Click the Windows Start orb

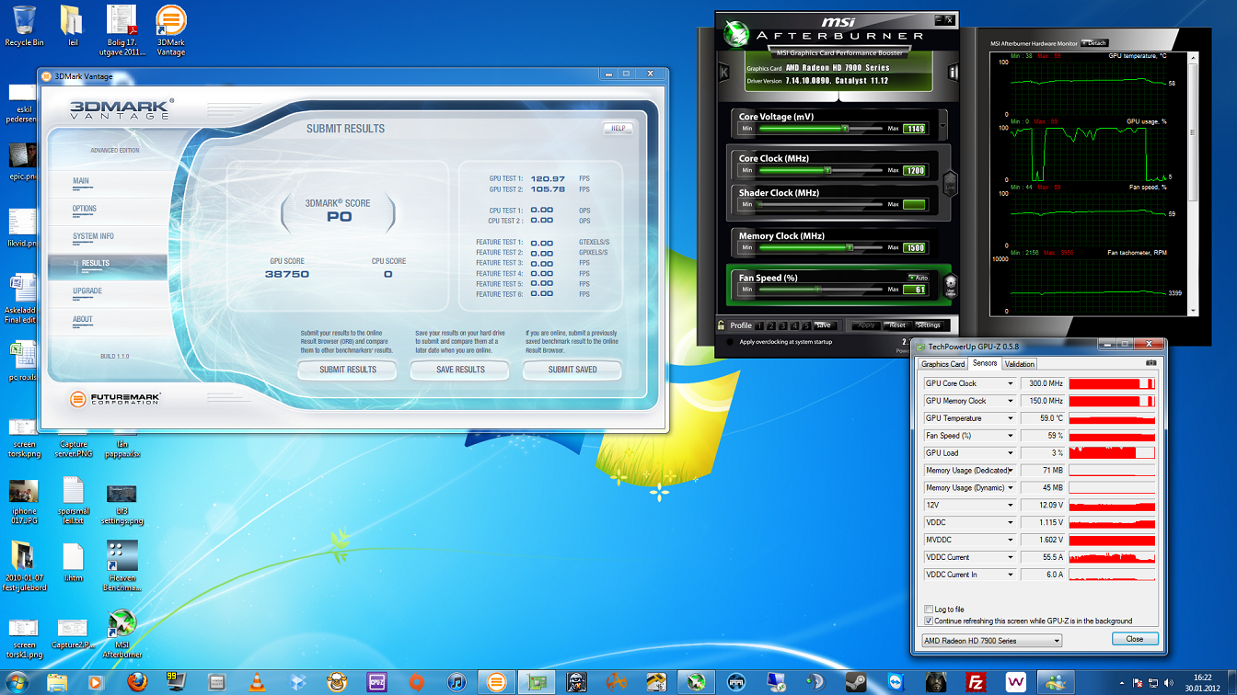[17, 682]
